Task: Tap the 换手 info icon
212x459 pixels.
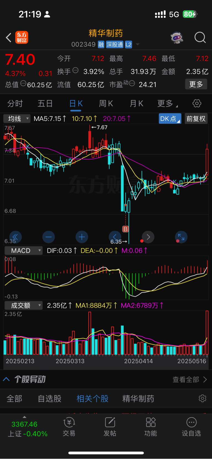Action: (75, 70)
